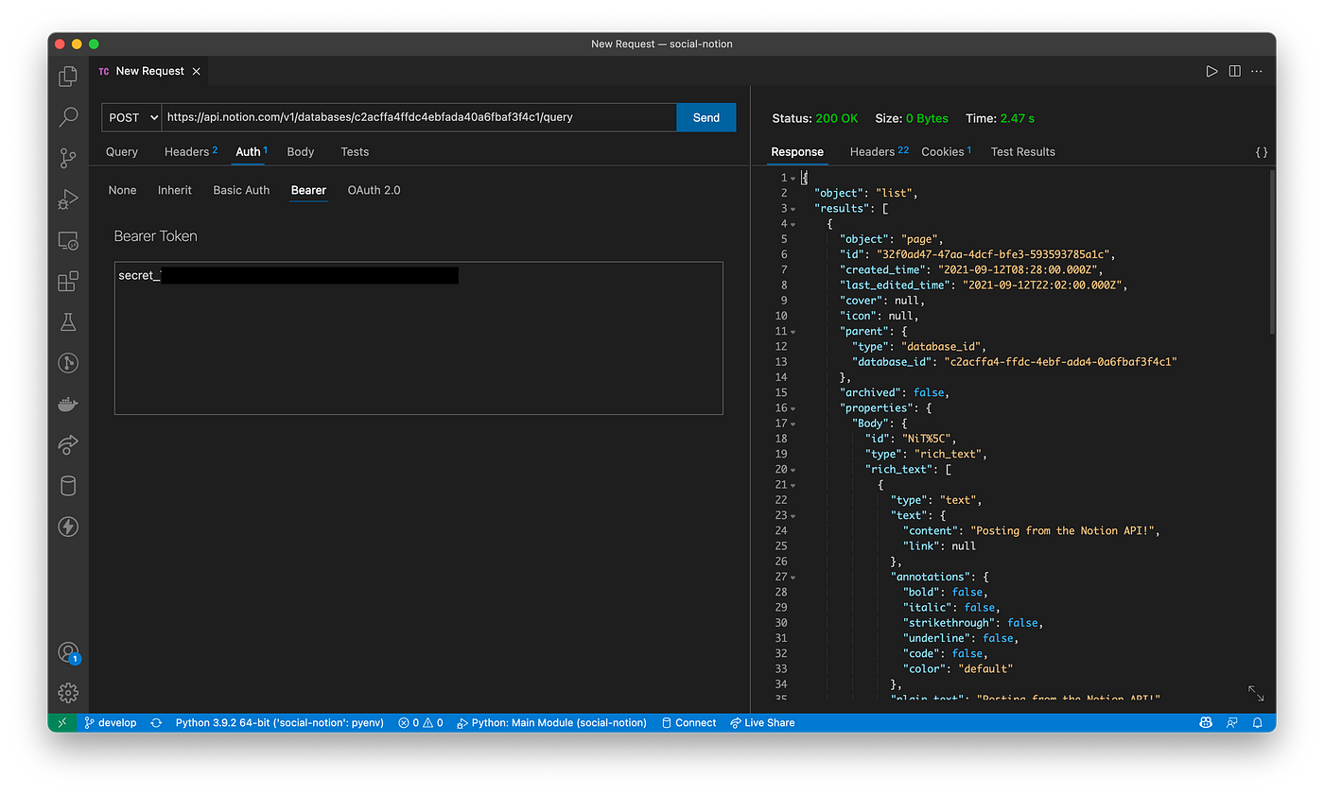Switch to the Headers response tab
1324x795 pixels.
[872, 151]
